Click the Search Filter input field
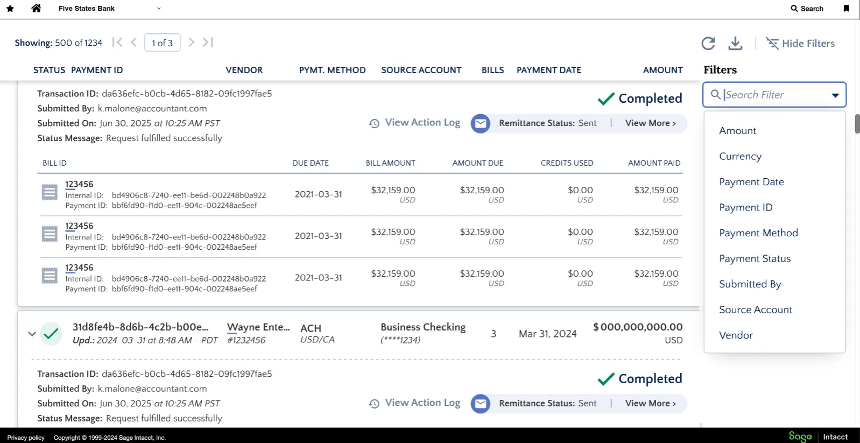The image size is (860, 443). coord(774,95)
